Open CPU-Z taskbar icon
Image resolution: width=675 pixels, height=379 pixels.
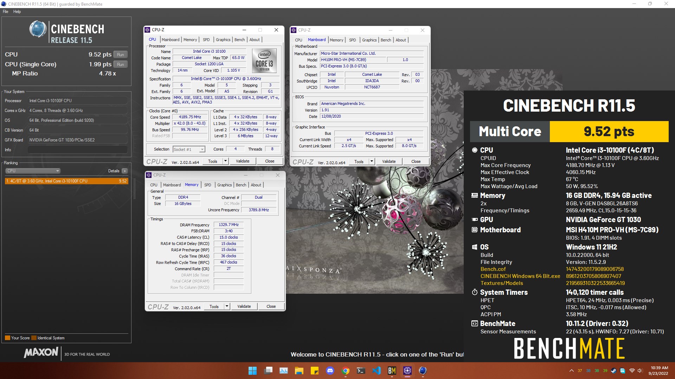(407, 371)
